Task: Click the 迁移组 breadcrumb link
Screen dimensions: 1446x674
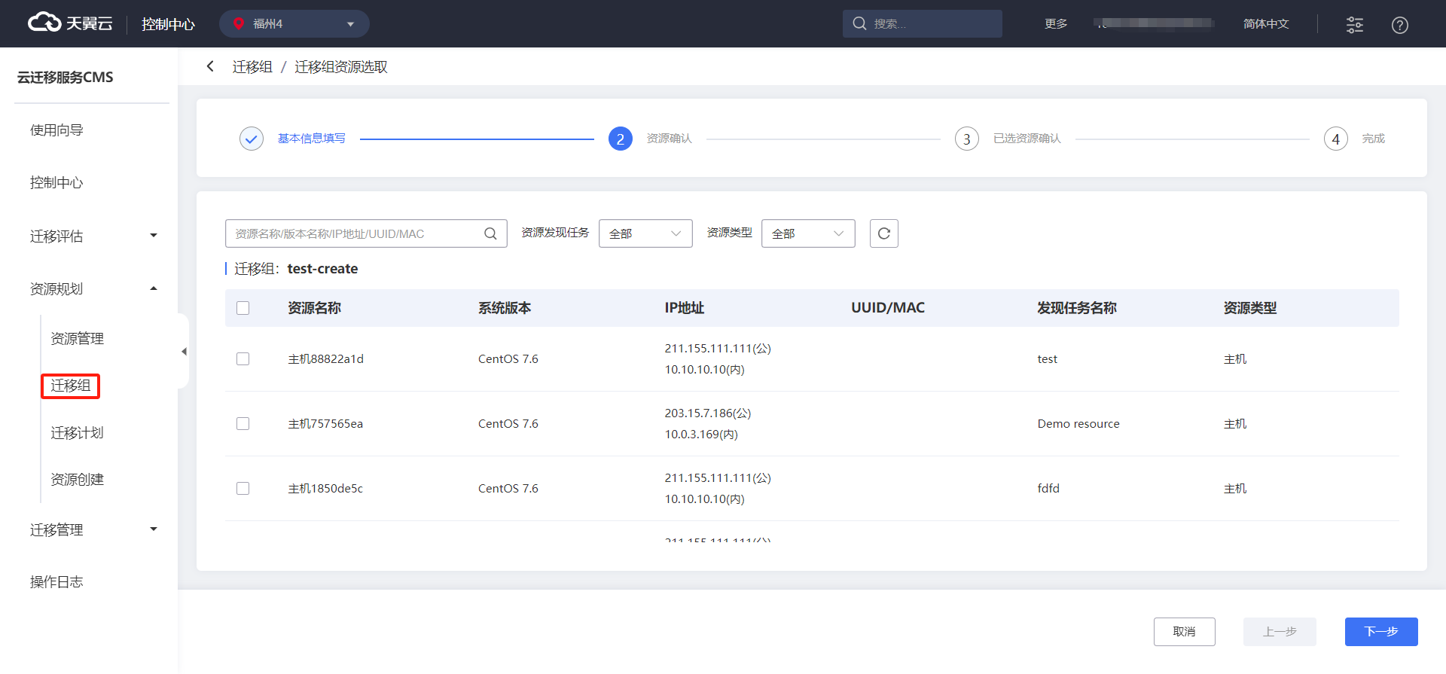Action: (x=252, y=67)
